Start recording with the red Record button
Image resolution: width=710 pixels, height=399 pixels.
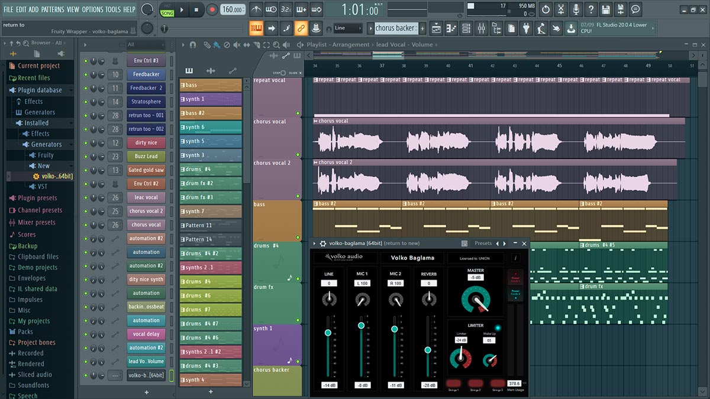(212, 9)
